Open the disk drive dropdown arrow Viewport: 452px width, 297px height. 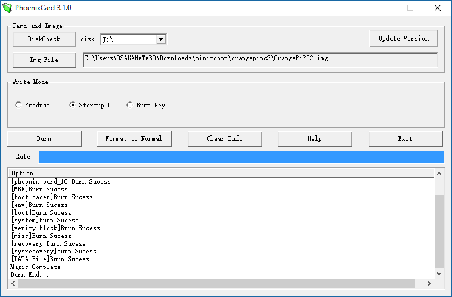coord(161,39)
